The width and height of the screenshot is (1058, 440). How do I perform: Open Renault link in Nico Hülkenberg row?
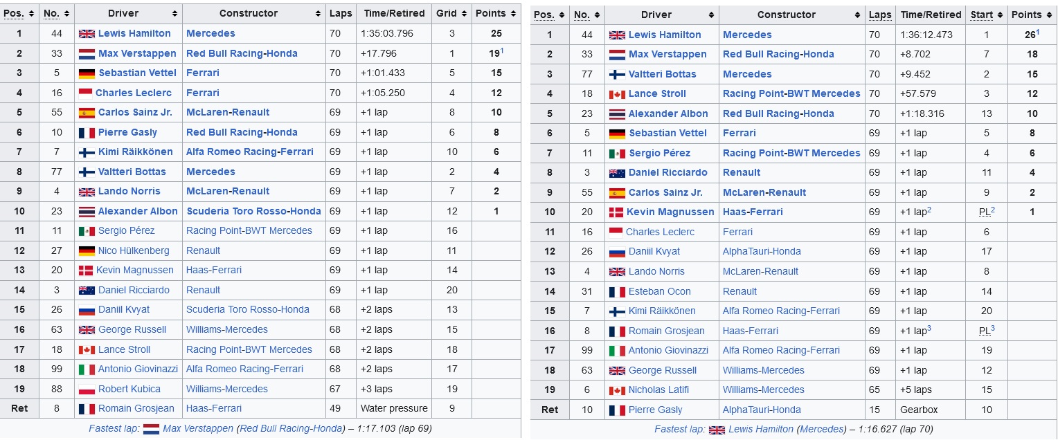203,250
